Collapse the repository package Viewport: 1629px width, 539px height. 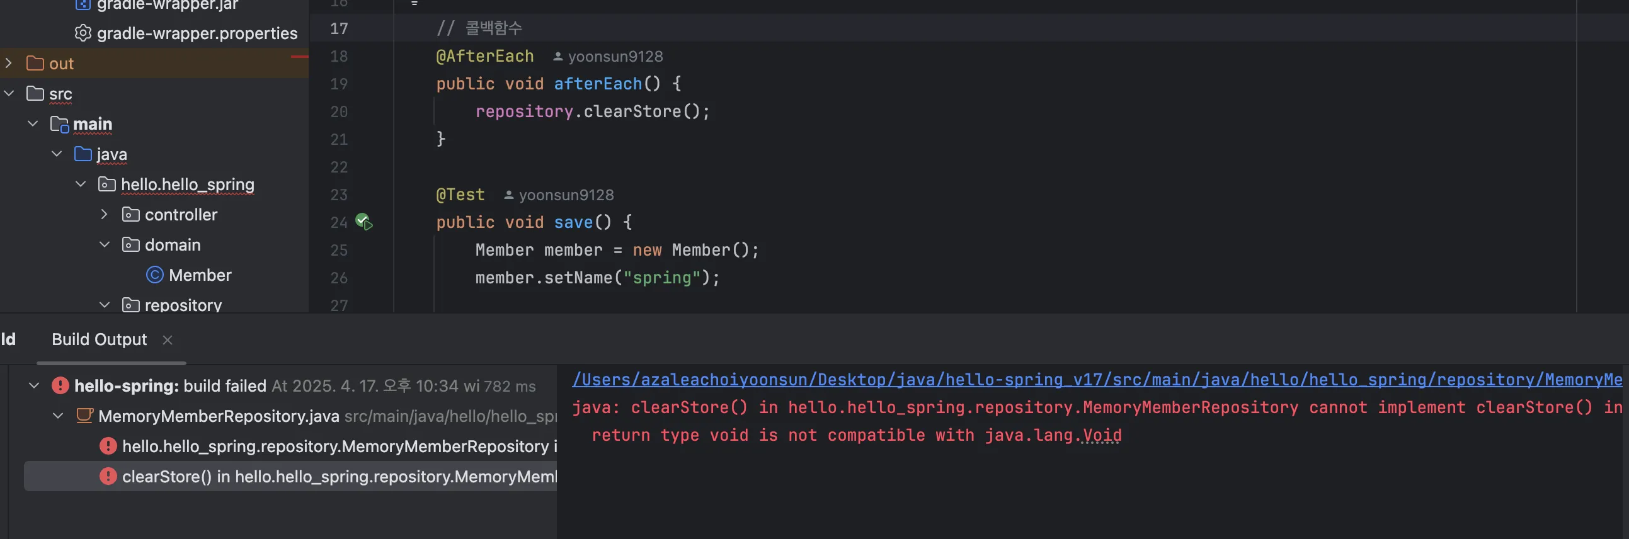tap(105, 305)
